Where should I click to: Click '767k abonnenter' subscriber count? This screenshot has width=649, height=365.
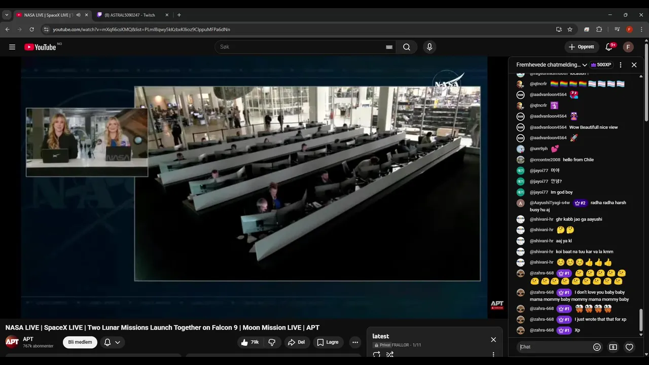click(38, 346)
